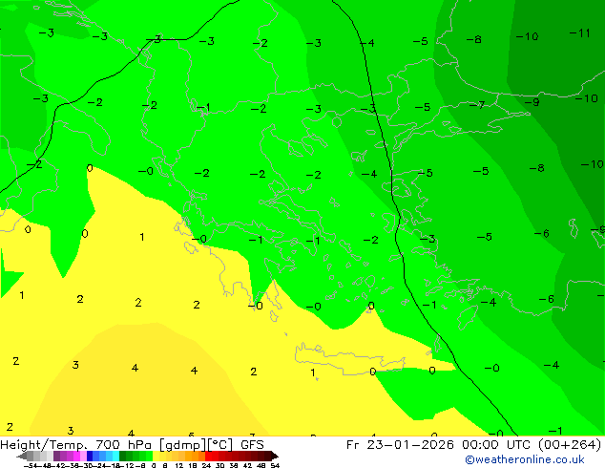Click the "Height/Temp. 700 hPa" map title
This screenshot has height=468, width=605.
coord(75,444)
